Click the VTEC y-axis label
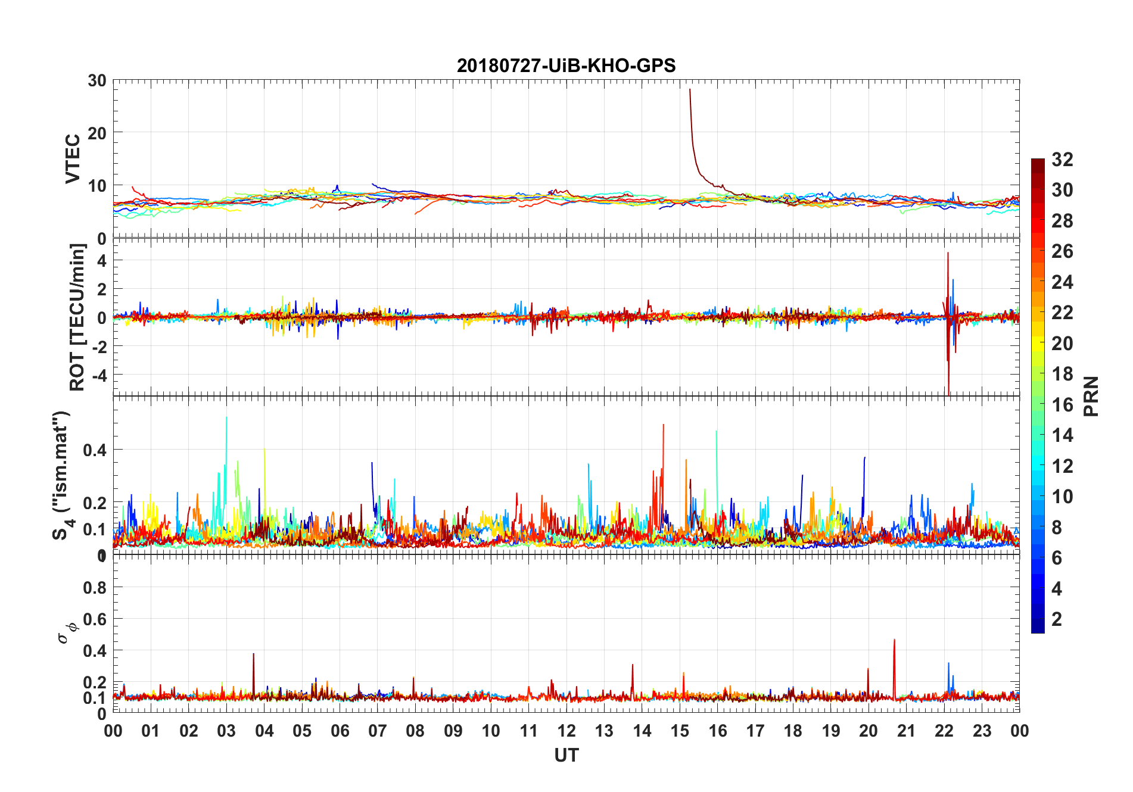 73,159
